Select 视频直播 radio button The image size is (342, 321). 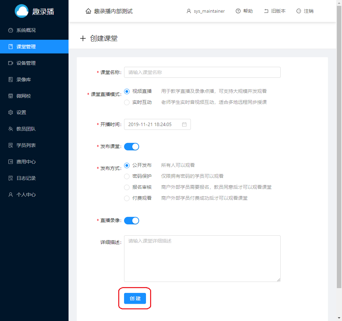click(x=127, y=91)
